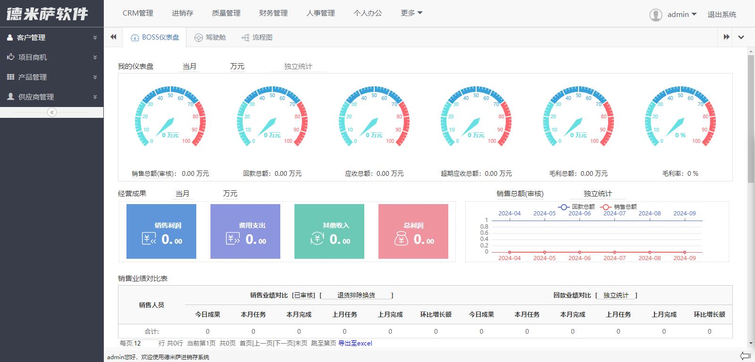Expand the 产品管理 sidebar menu

(x=52, y=77)
